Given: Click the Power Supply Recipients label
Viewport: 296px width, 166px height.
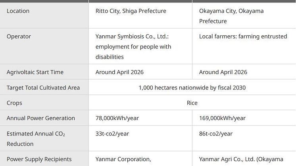Looking at the screenshot, I should tap(39, 159).
